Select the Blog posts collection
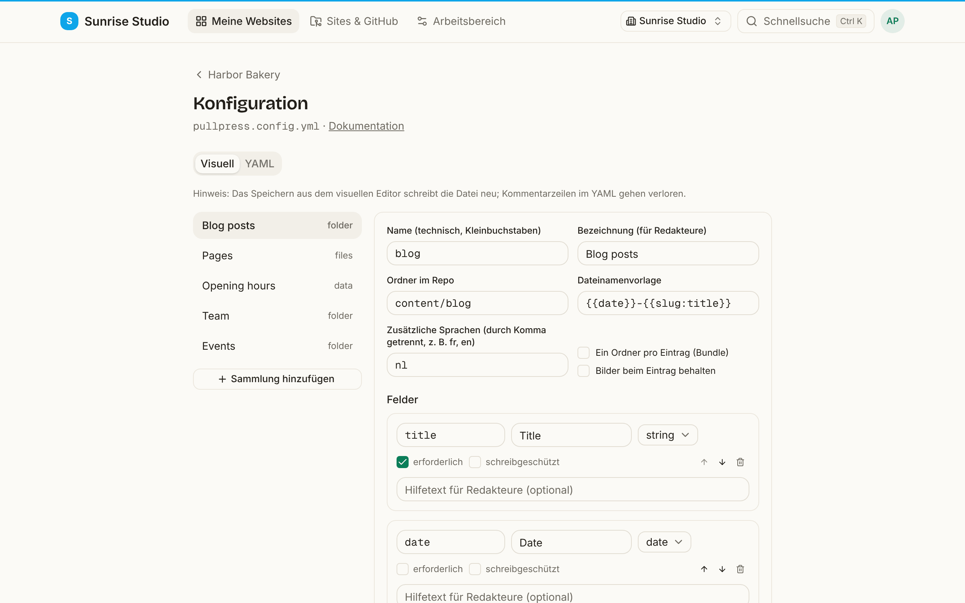965x603 pixels. [277, 225]
